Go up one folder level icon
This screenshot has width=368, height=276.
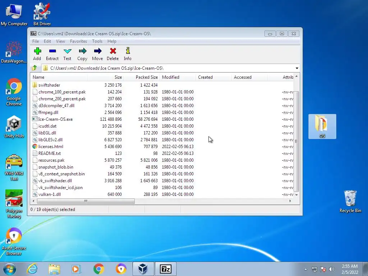click(34, 68)
